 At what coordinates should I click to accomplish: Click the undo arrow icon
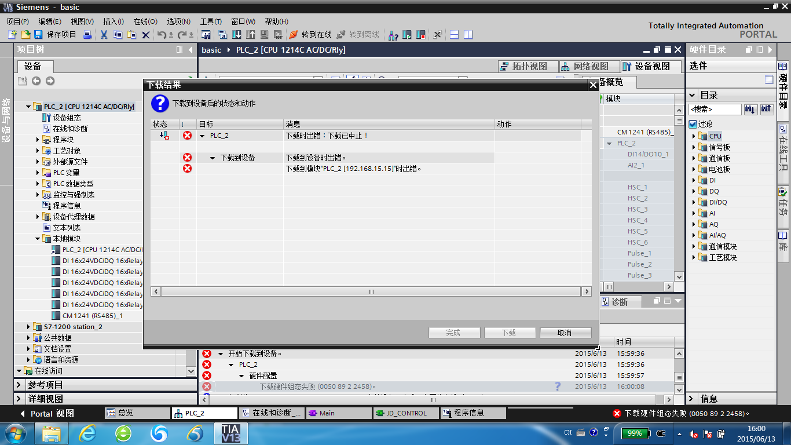pyautogui.click(x=162, y=35)
